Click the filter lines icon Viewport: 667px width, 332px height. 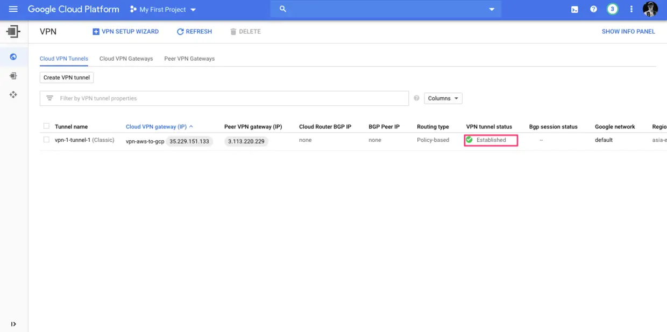50,98
